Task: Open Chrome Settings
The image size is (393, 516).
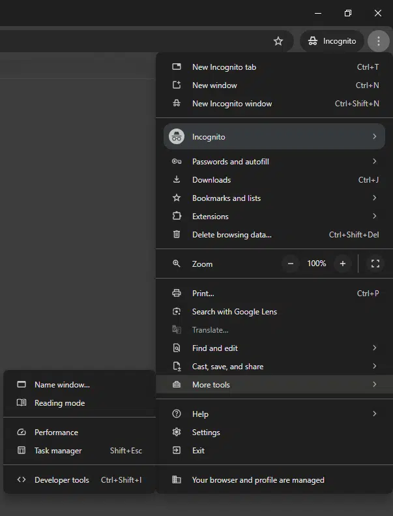Action: click(x=206, y=433)
